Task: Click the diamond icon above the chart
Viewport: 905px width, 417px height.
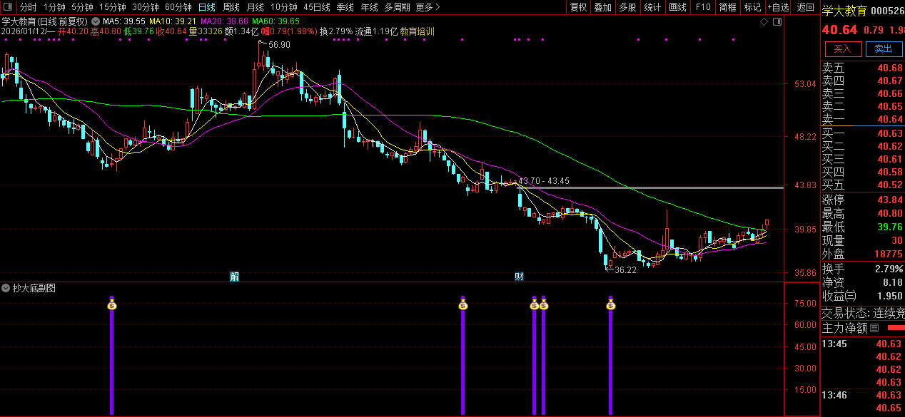Action: pos(764,22)
